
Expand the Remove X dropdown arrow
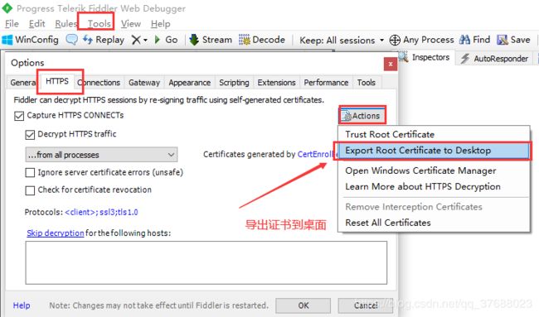coord(145,41)
